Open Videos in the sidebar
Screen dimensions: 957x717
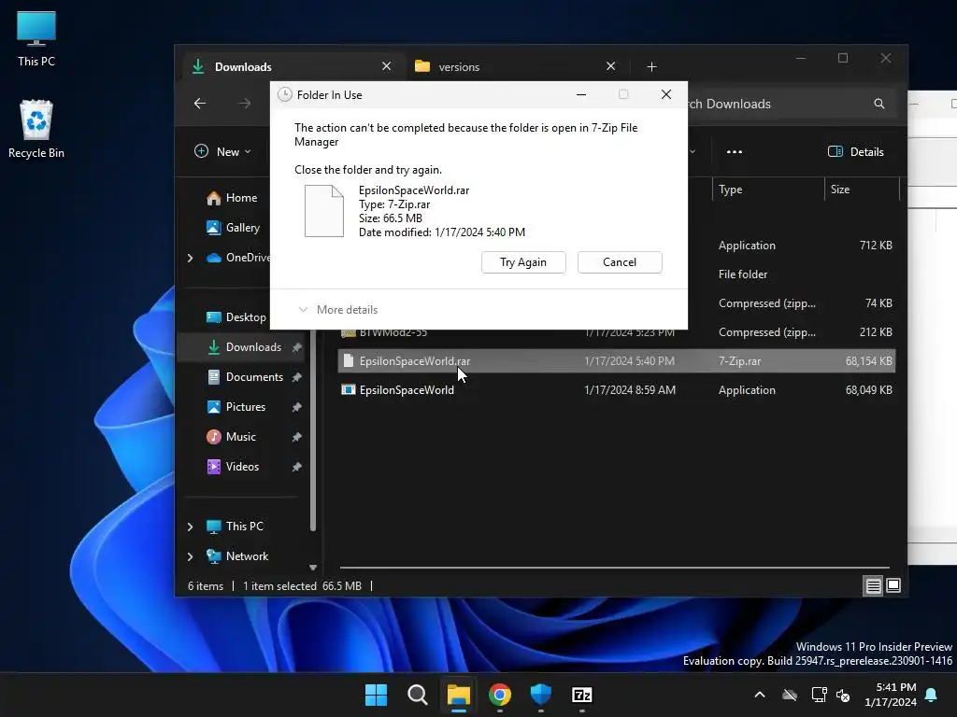click(x=233, y=467)
